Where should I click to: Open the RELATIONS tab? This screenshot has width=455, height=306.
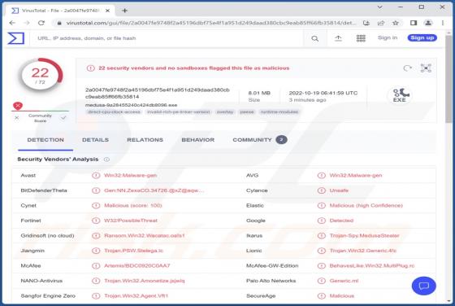coord(145,140)
